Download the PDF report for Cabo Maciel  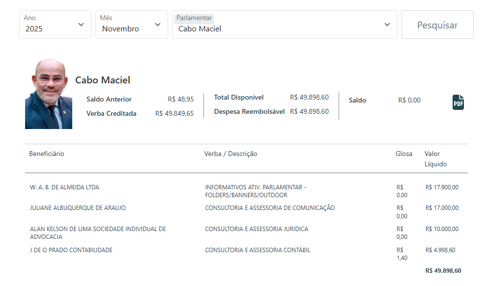(x=458, y=102)
